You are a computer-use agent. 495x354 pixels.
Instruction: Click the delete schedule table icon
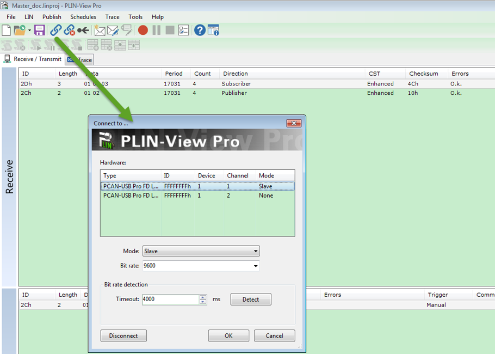tap(20, 45)
